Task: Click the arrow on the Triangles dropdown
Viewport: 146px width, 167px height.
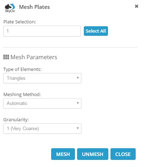Action: [x=78, y=78]
